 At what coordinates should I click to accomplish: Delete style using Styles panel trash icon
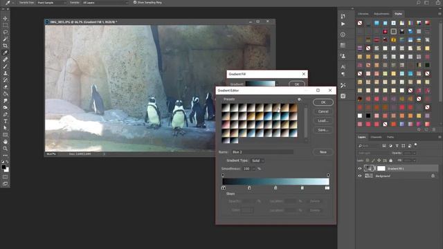(434, 129)
